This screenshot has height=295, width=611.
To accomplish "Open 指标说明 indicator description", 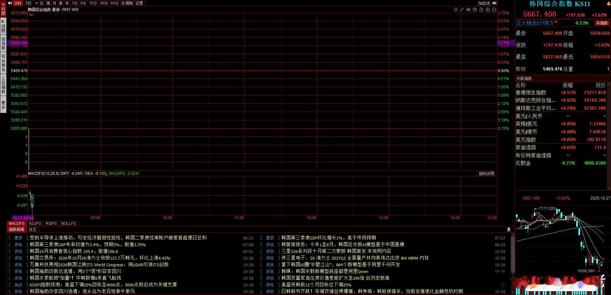I will click(x=487, y=173).
